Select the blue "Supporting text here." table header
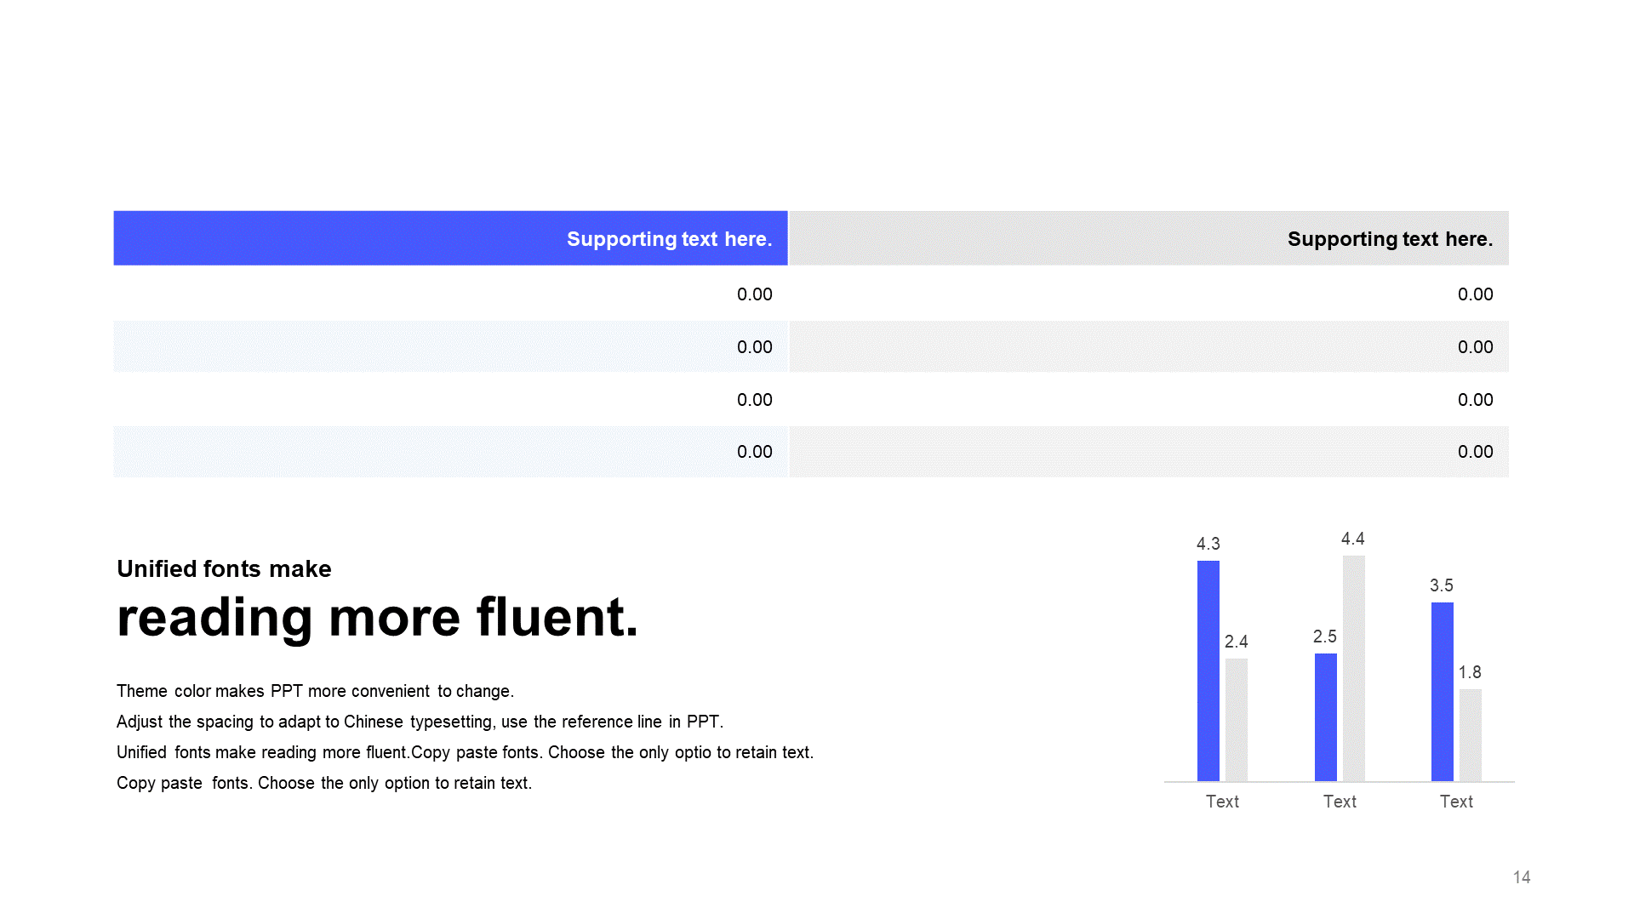The height and width of the screenshot is (919, 1634). (x=450, y=238)
